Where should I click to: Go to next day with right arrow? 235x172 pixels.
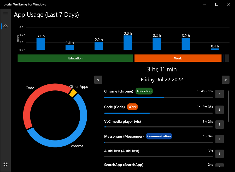click(x=225, y=80)
